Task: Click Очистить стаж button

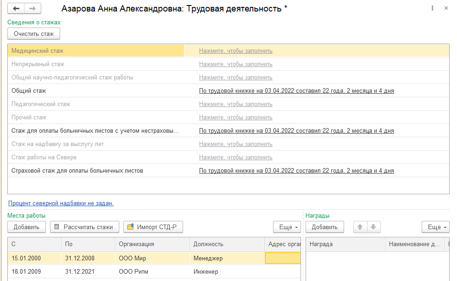Action: click(34, 34)
